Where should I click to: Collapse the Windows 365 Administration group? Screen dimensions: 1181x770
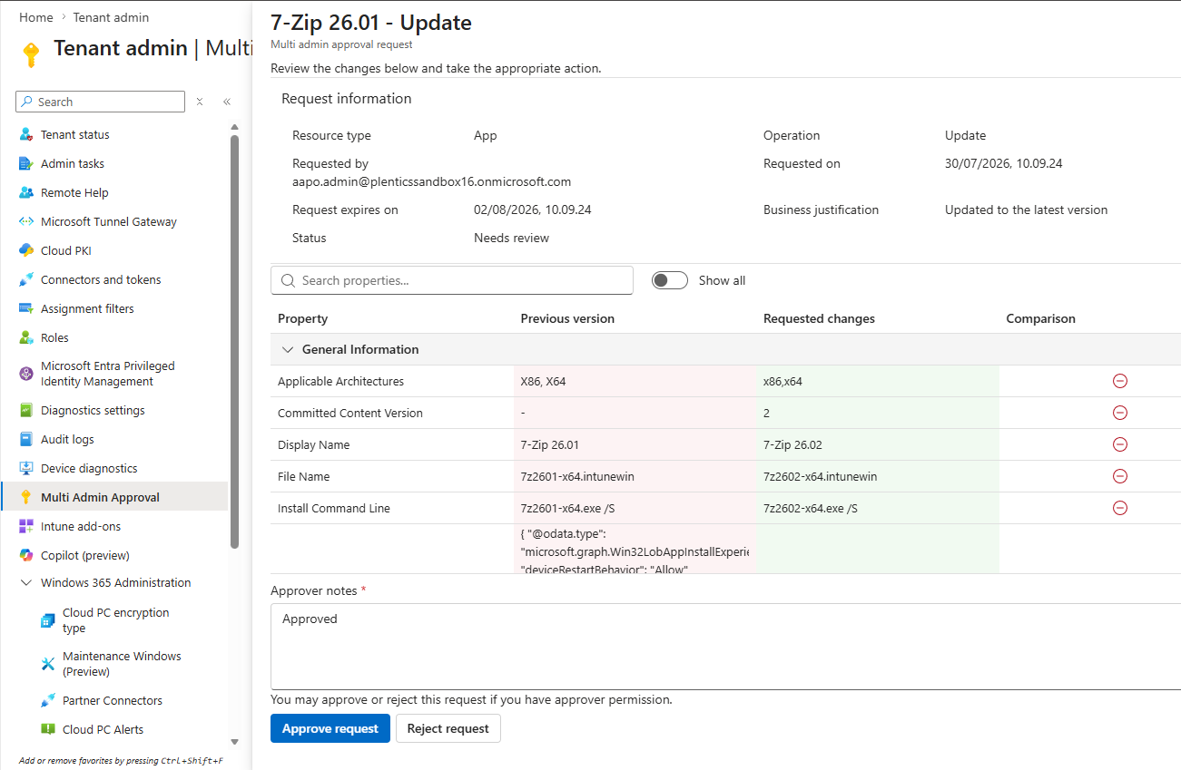coord(26,582)
